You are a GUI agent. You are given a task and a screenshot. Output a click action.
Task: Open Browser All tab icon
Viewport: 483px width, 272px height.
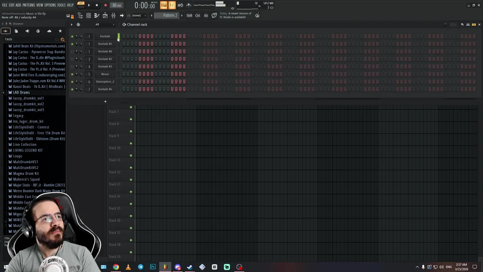click(x=5, y=31)
